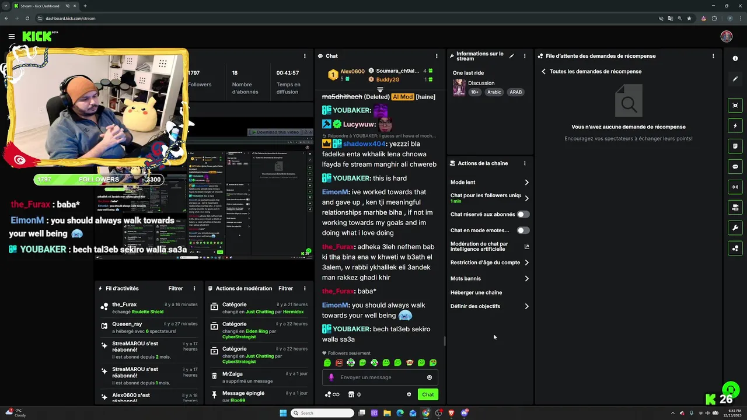Toggle the rewards points sidebar icon

[x=735, y=248]
